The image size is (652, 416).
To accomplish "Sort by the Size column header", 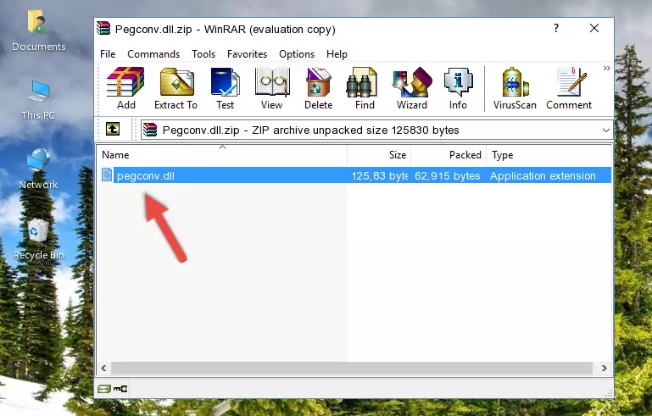I will (379, 155).
